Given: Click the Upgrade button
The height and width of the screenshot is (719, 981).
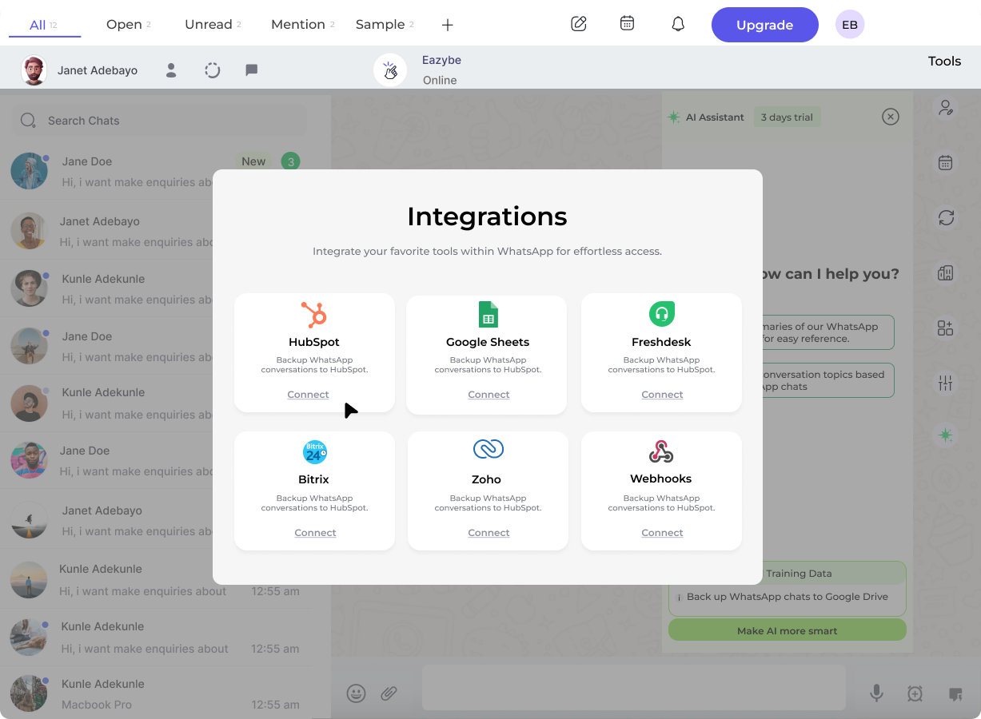Looking at the screenshot, I should pyautogui.click(x=764, y=24).
